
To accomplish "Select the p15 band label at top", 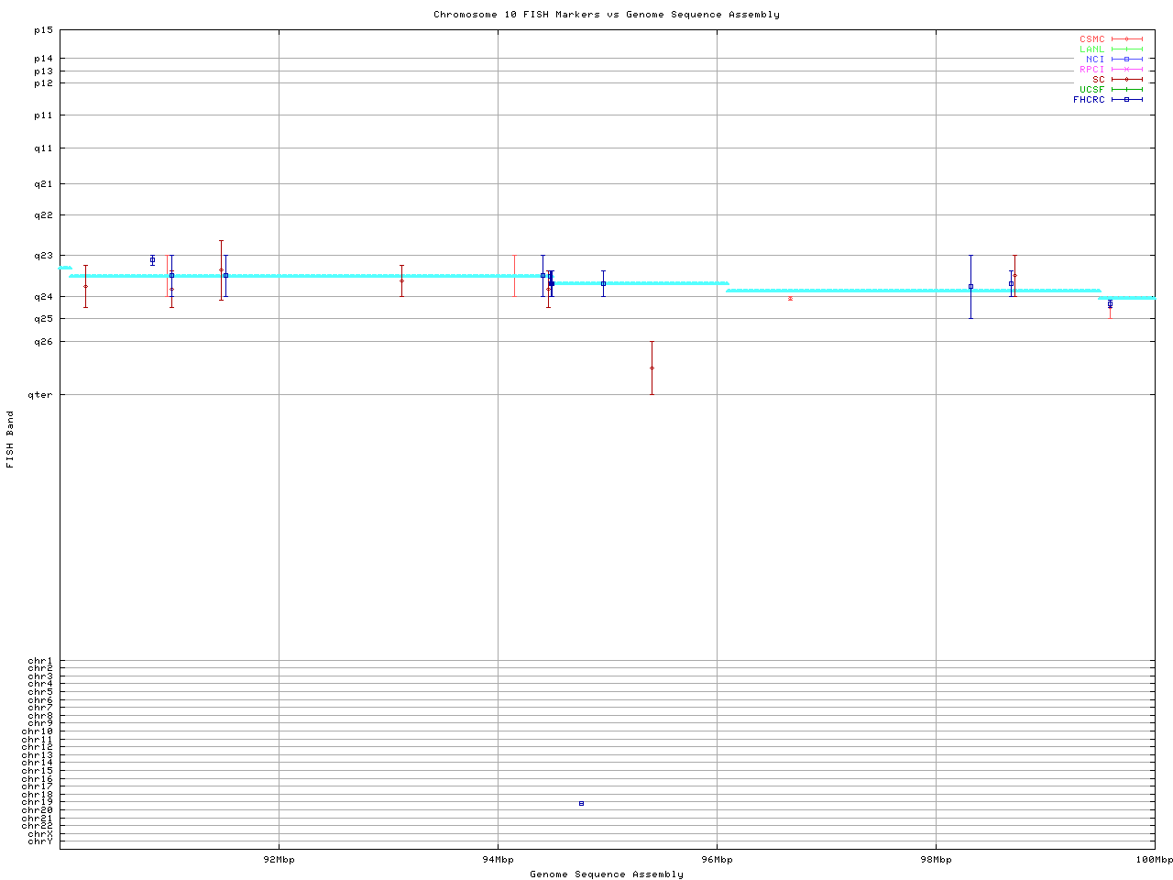I will pos(44,30).
